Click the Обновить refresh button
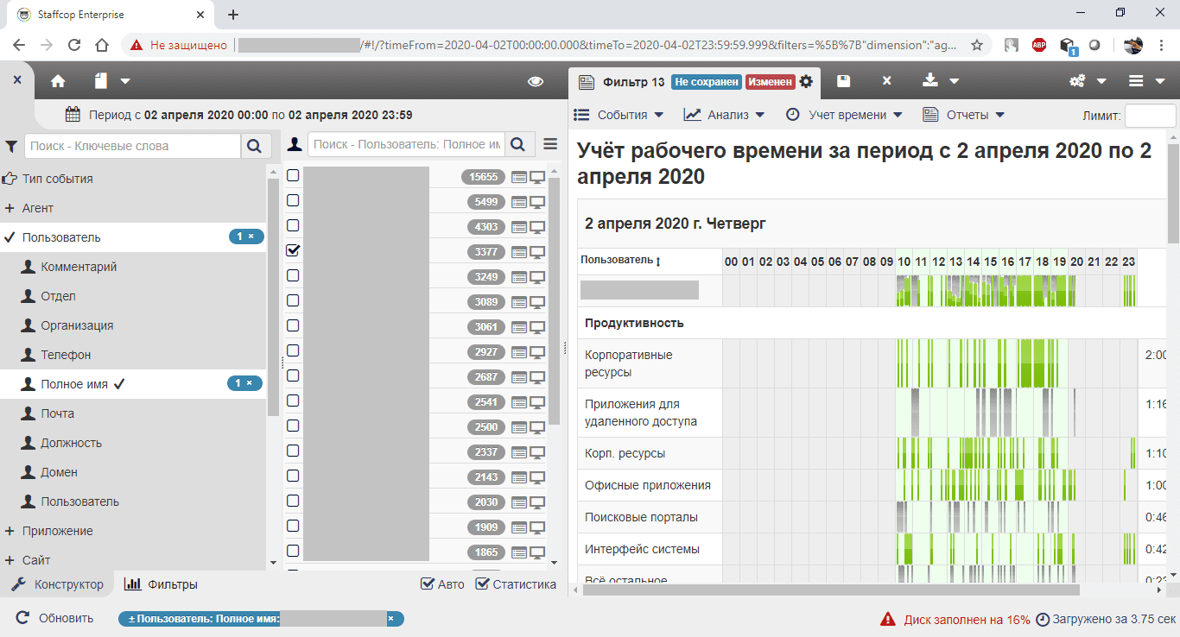 point(55,618)
